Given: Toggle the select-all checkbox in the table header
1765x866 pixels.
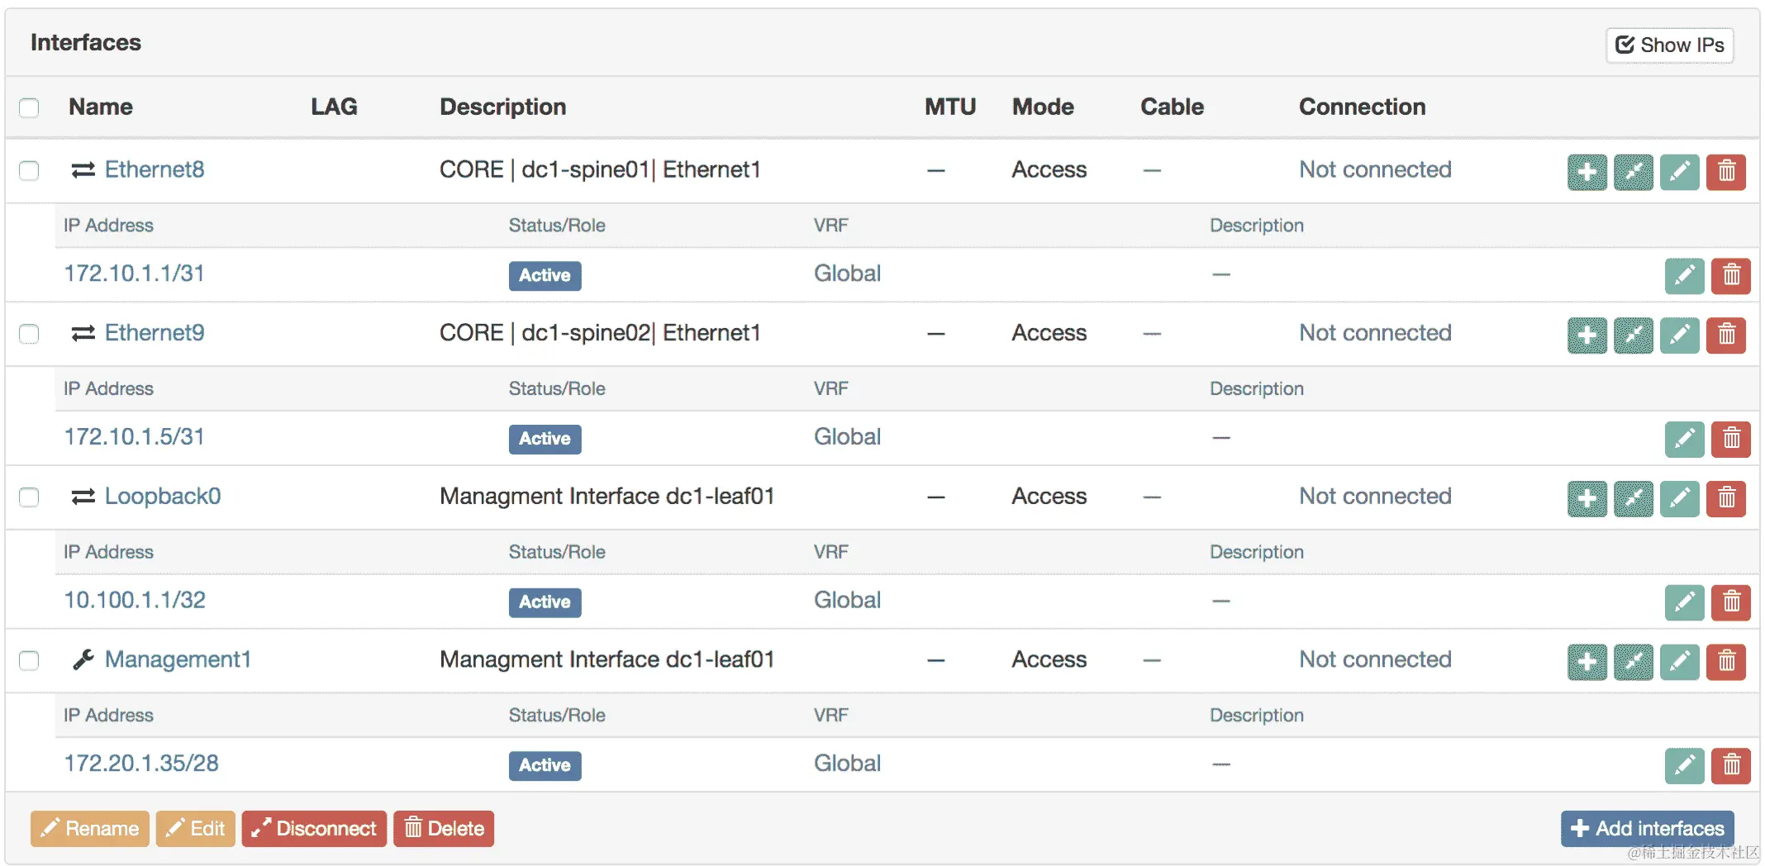Looking at the screenshot, I should pos(29,107).
